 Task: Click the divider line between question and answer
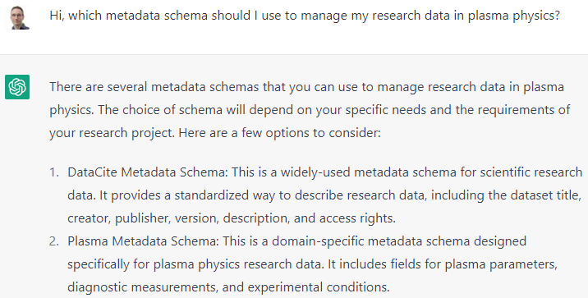[x=294, y=54]
